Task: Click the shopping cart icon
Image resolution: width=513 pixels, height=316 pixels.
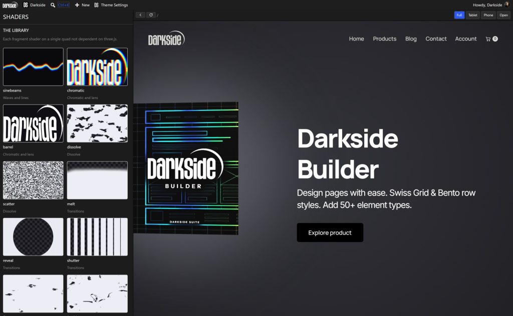Action: tap(488, 39)
